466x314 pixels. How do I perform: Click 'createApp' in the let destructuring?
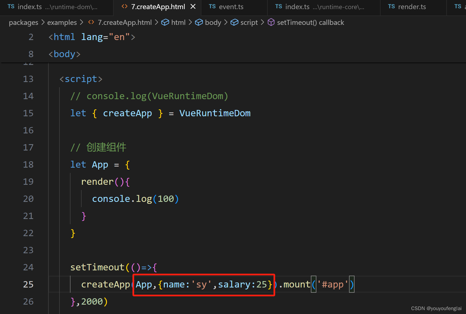[127, 113]
